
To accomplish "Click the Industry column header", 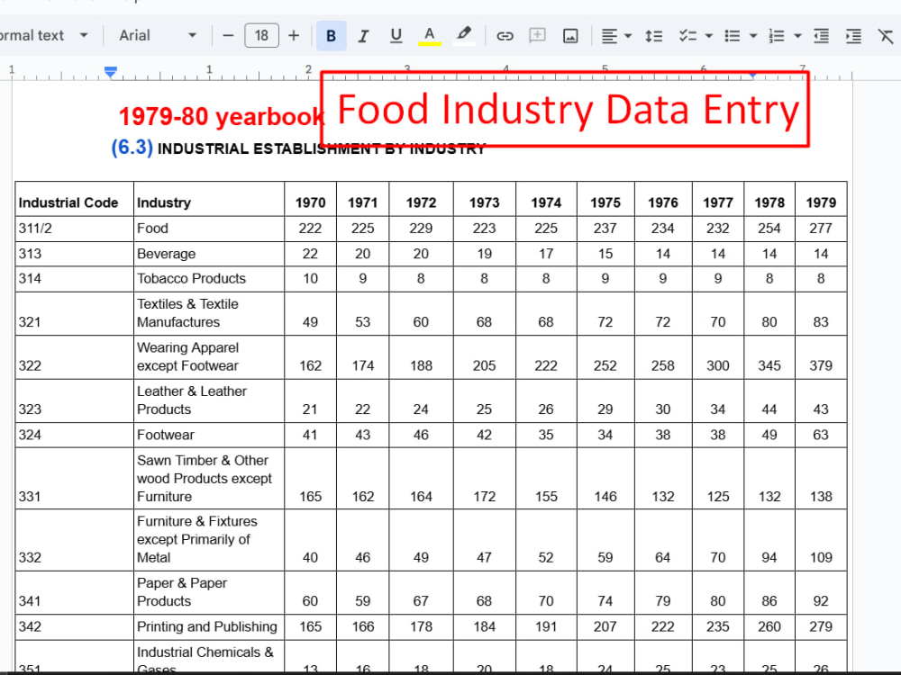I will coord(209,199).
